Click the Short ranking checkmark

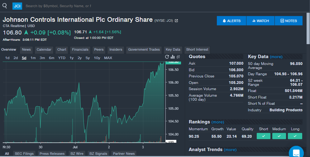pos(263,136)
